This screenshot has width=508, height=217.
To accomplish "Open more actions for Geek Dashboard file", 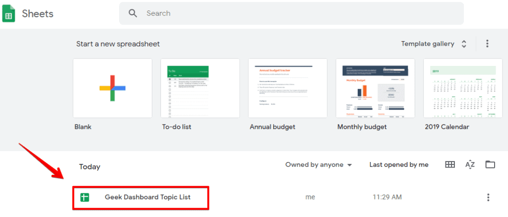I will click(488, 197).
